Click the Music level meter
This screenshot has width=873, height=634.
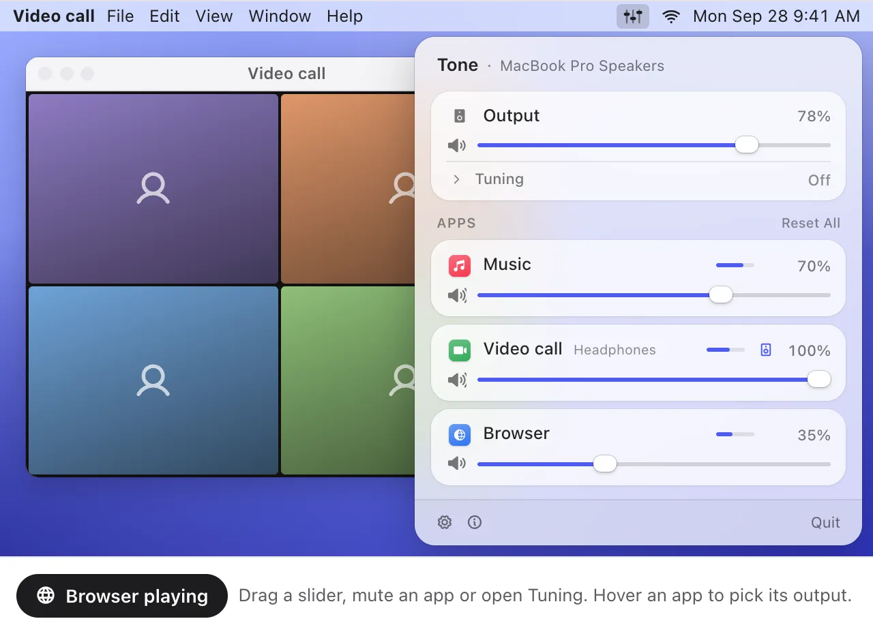click(735, 265)
